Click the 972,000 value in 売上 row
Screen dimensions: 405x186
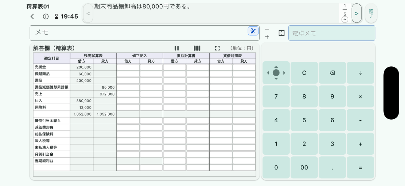[x=107, y=94]
